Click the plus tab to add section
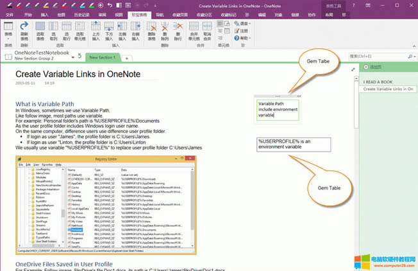Screen dimensions: 418x271 point(126,58)
